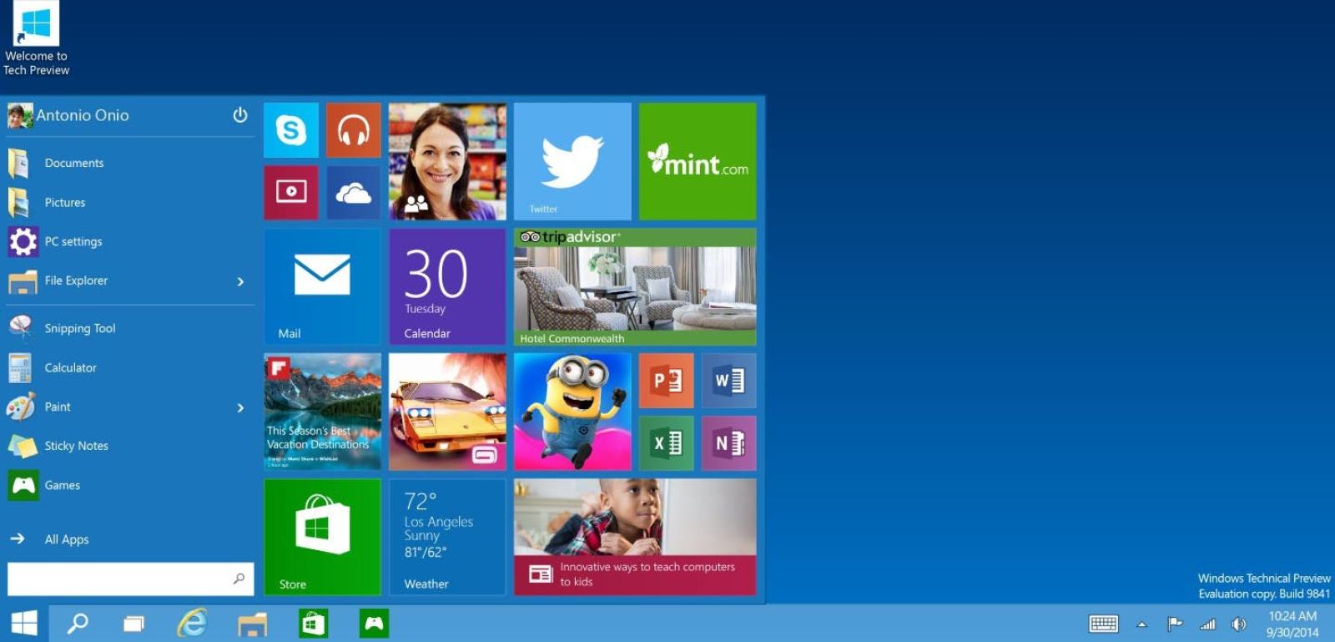Screen dimensions: 1335x642
Task: Click the Start menu search box
Action: tap(130, 579)
